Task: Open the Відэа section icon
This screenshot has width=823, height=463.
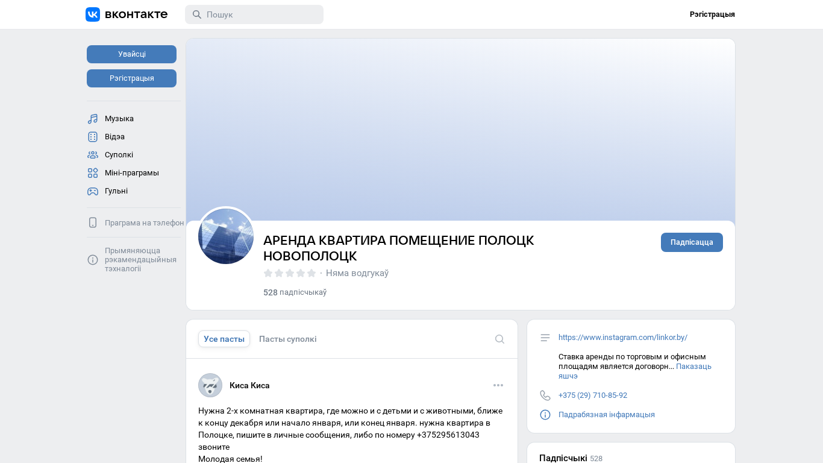Action: tap(93, 137)
